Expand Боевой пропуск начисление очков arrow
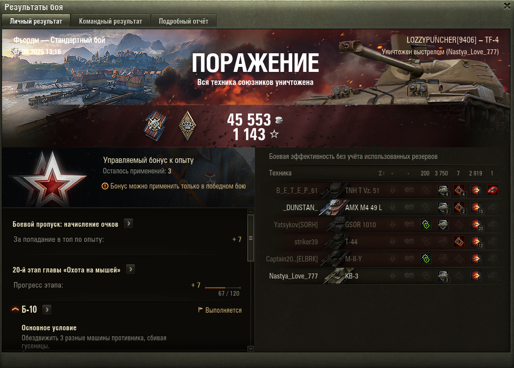The height and width of the screenshot is (368, 514). (x=128, y=223)
